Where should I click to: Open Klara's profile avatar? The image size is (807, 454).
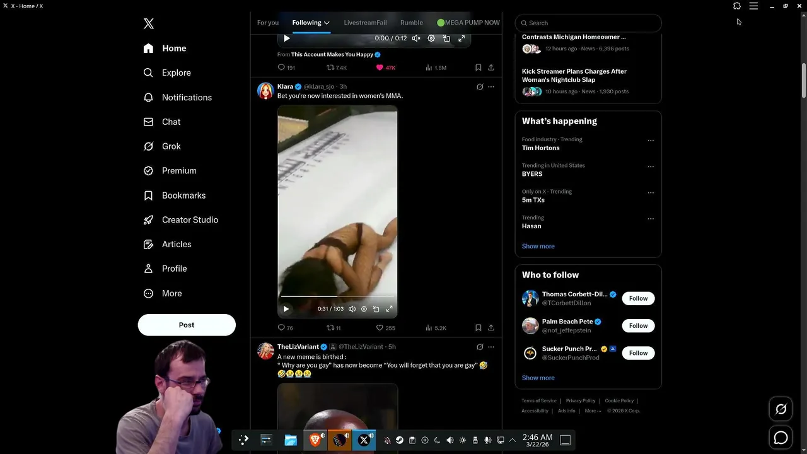[265, 91]
